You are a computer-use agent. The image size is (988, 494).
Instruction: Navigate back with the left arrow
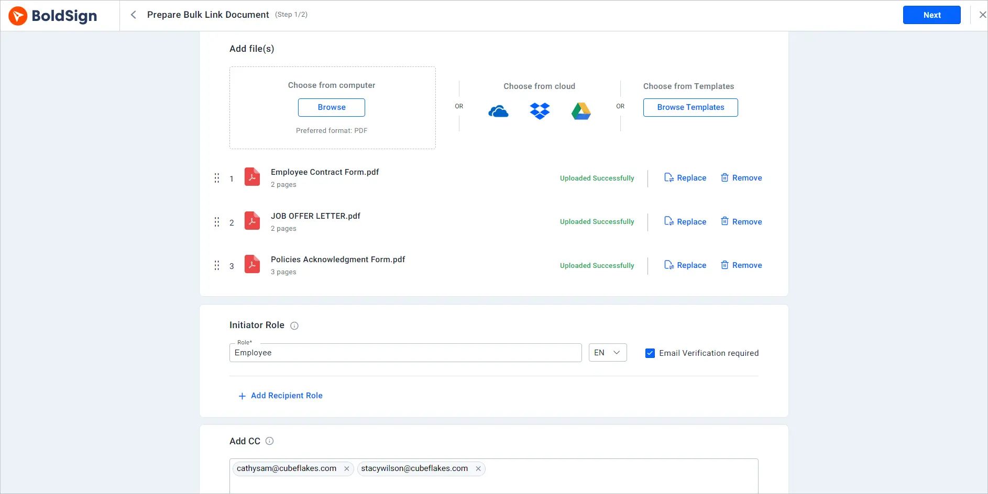pyautogui.click(x=134, y=15)
